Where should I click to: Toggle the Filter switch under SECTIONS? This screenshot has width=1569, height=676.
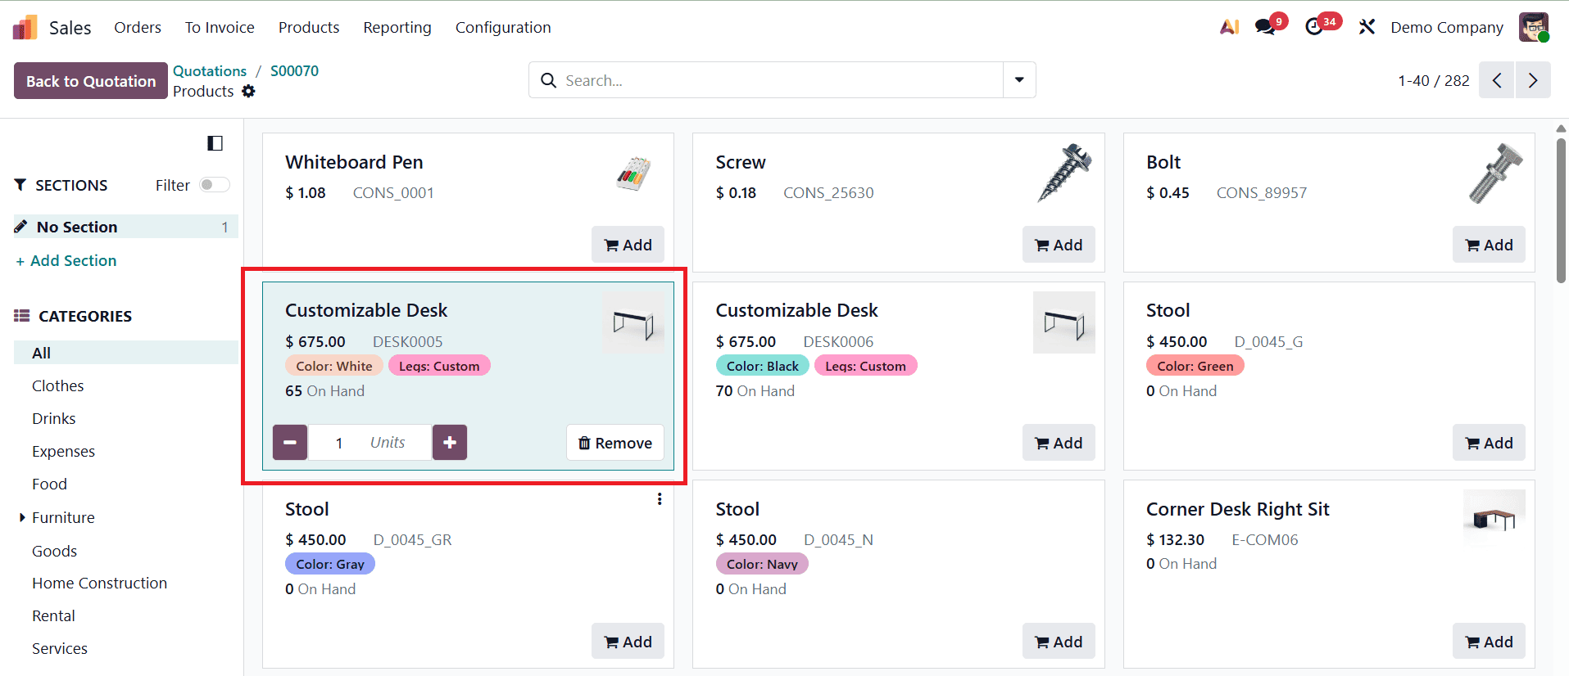213,185
